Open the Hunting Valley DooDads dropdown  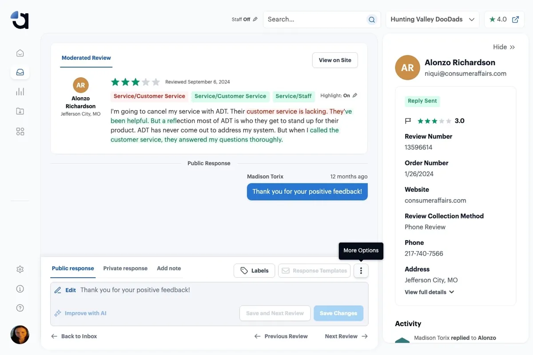point(433,20)
